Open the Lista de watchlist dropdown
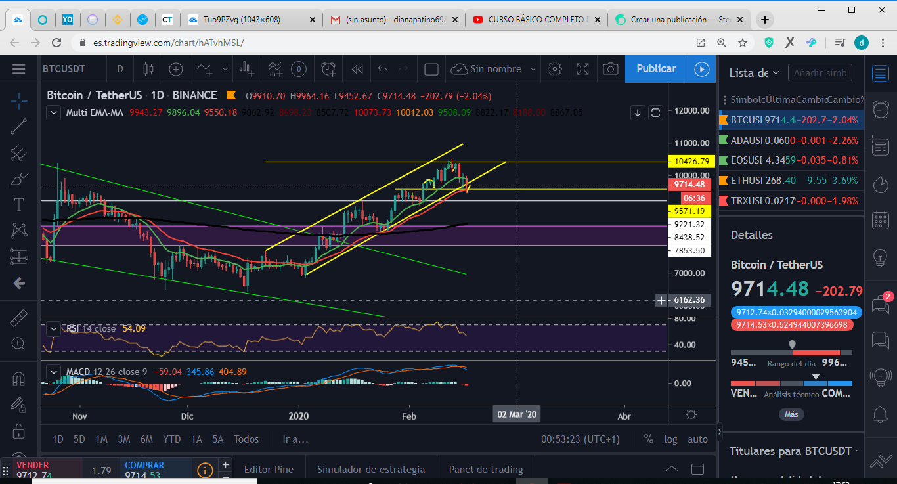This screenshot has height=484, width=897. [x=755, y=73]
